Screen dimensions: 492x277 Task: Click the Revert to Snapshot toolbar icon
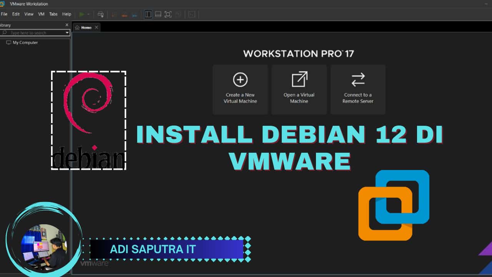124,14
